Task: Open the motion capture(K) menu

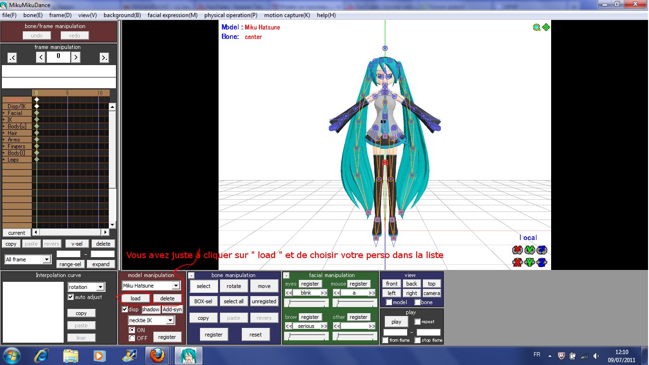Action: pos(287,15)
